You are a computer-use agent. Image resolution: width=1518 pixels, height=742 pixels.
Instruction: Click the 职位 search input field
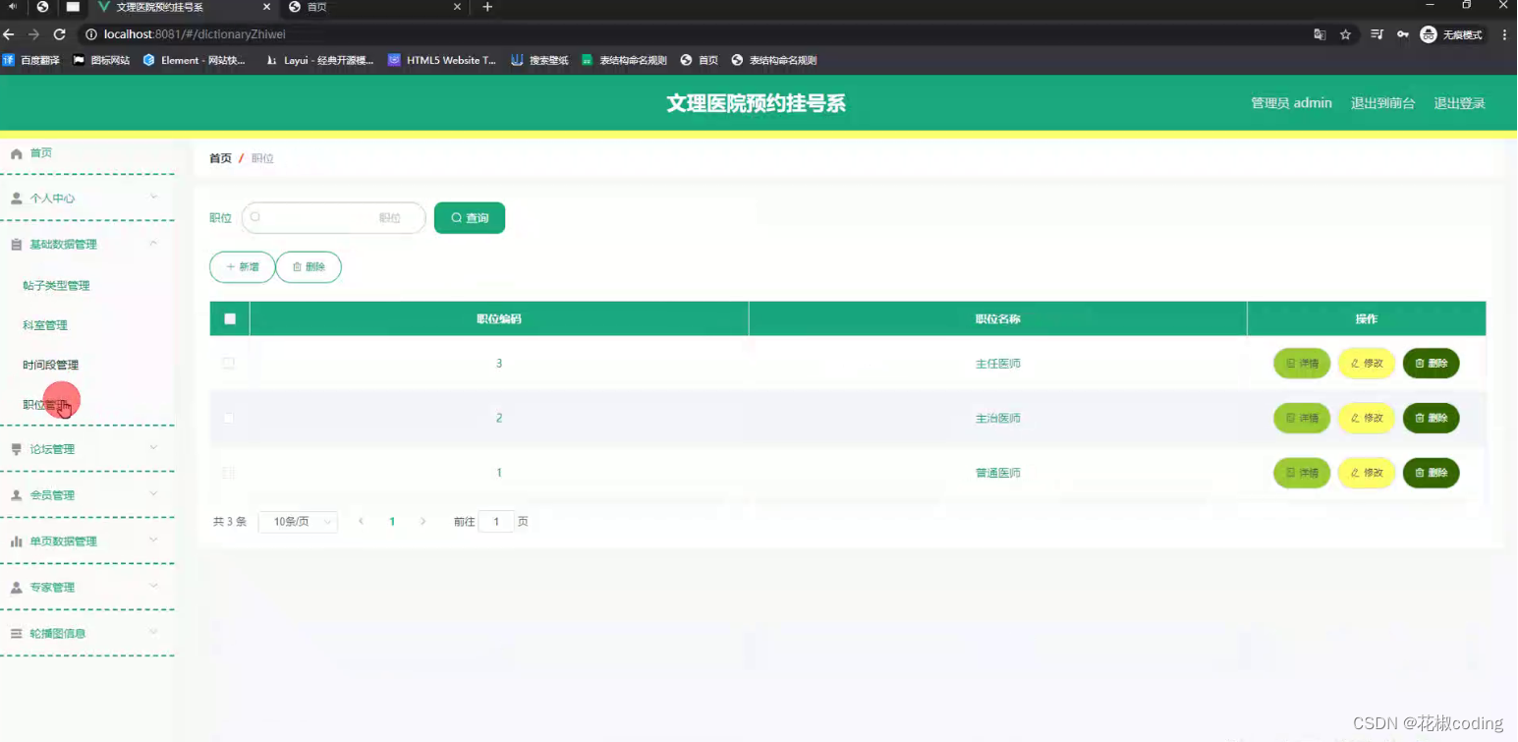coord(333,218)
